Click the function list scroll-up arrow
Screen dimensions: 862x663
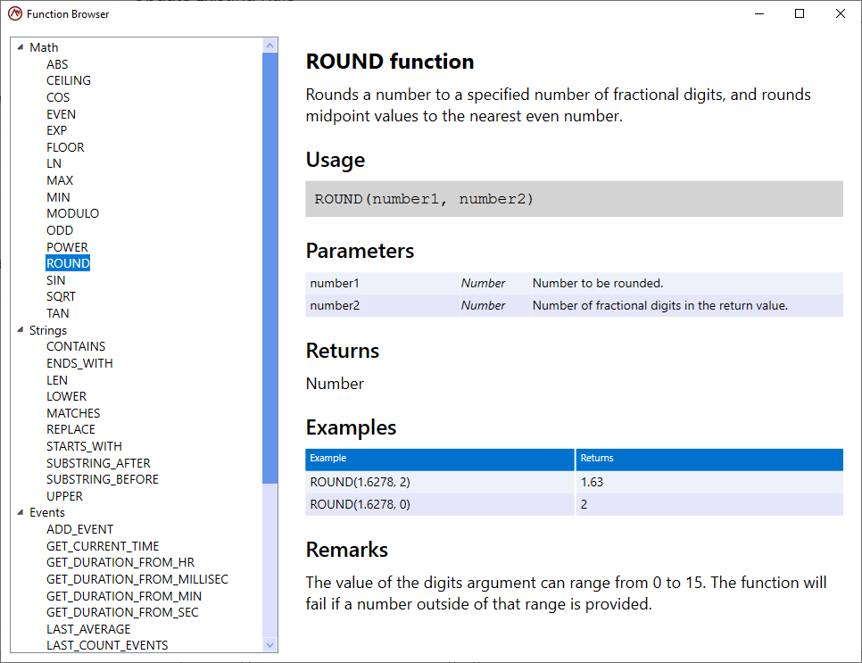(x=269, y=46)
